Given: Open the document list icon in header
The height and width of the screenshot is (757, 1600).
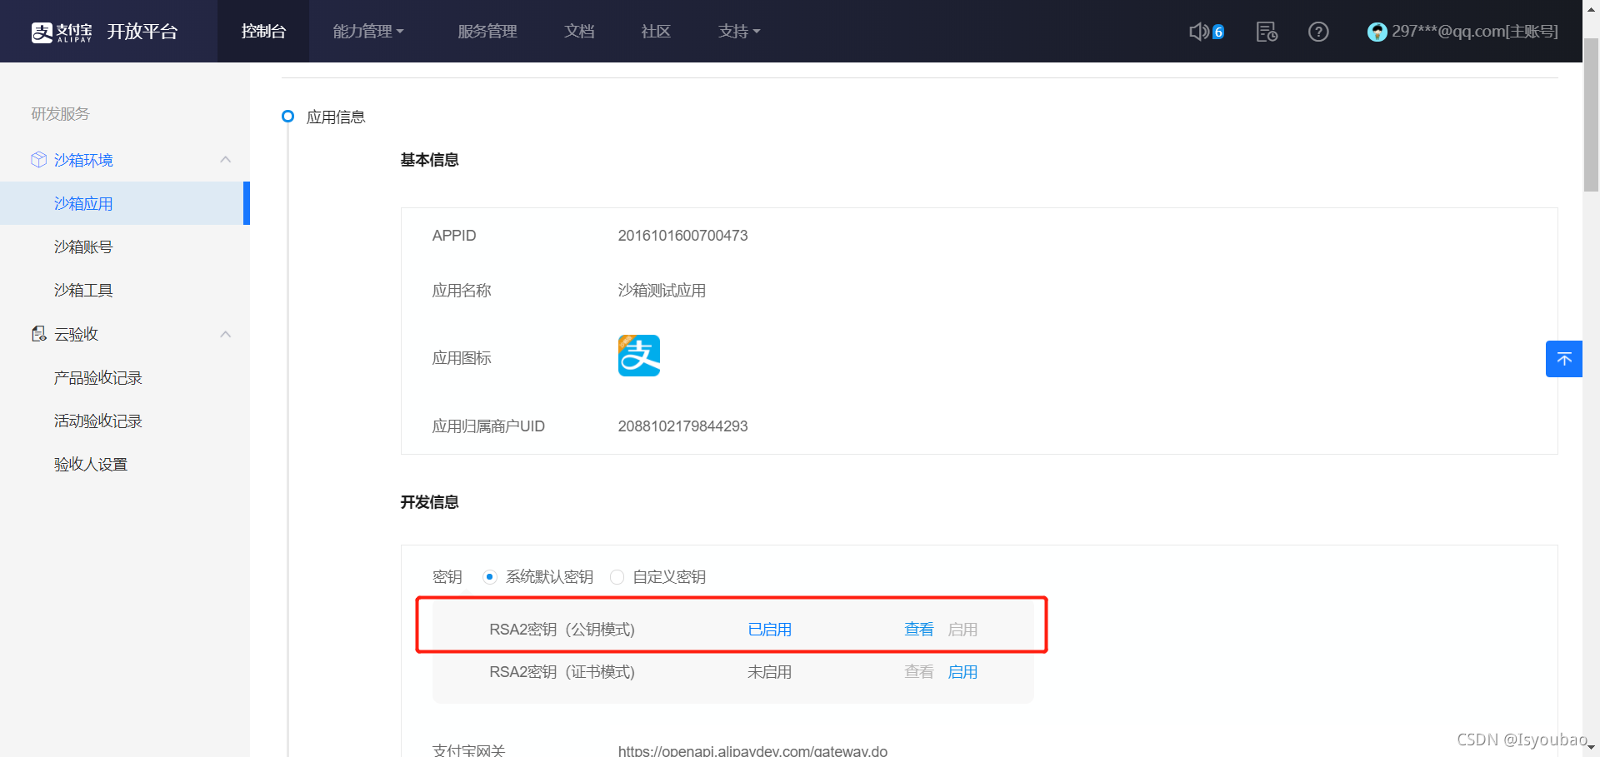Looking at the screenshot, I should click(1267, 32).
